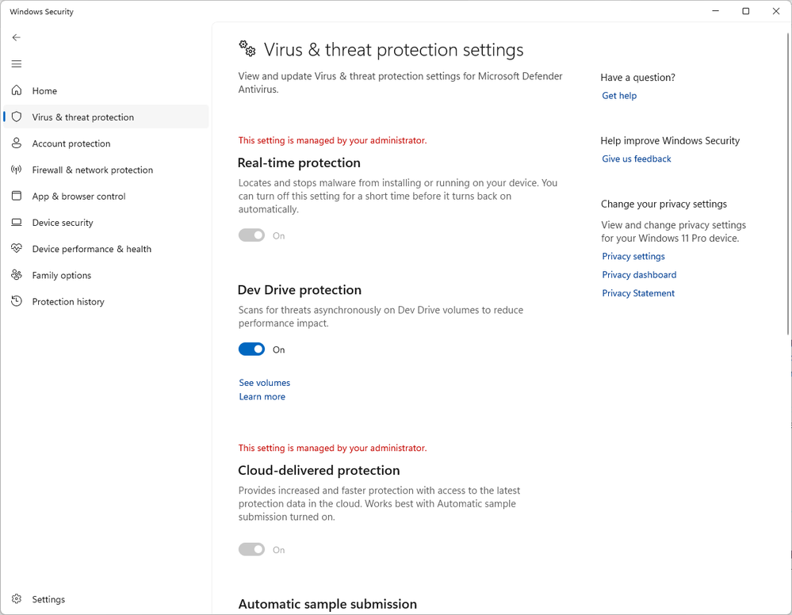Viewport: 792px width, 615px height.
Task: Open the See volumes link
Action: pyautogui.click(x=265, y=383)
